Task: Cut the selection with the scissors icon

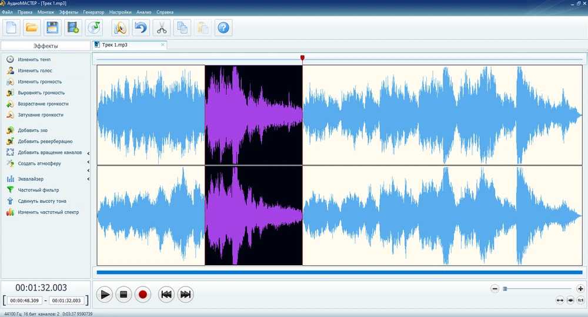Action: point(161,27)
